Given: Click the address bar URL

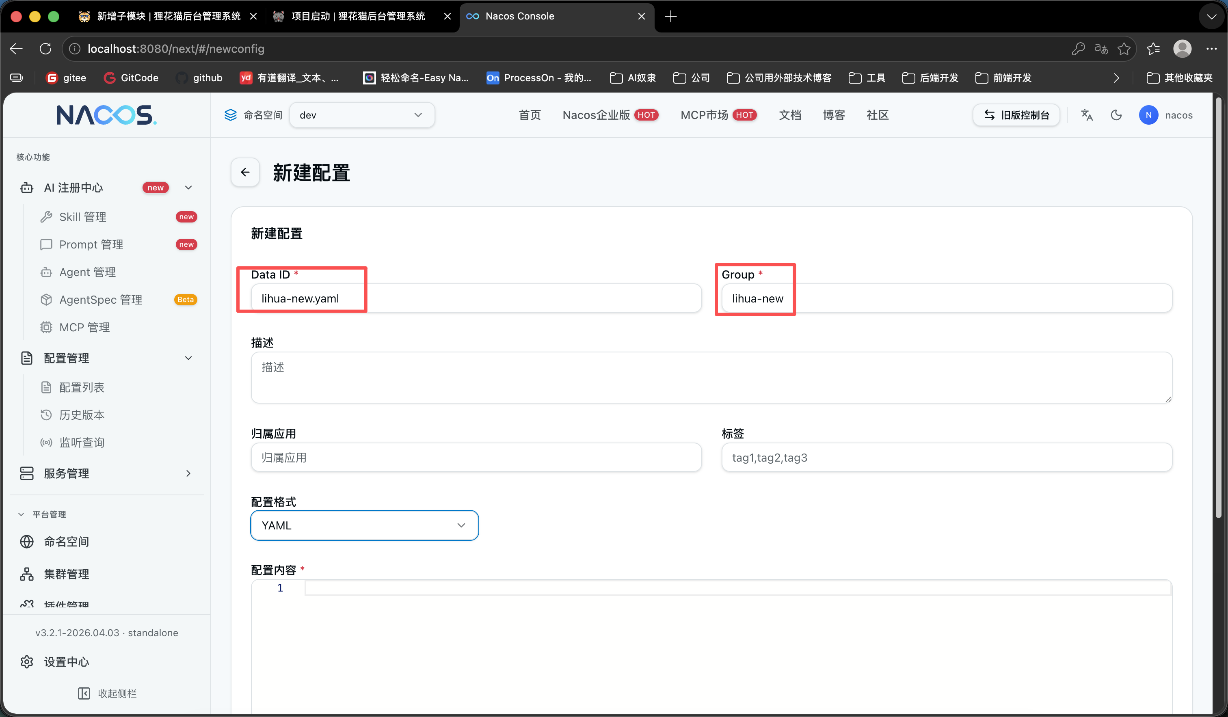Looking at the screenshot, I should (176, 49).
